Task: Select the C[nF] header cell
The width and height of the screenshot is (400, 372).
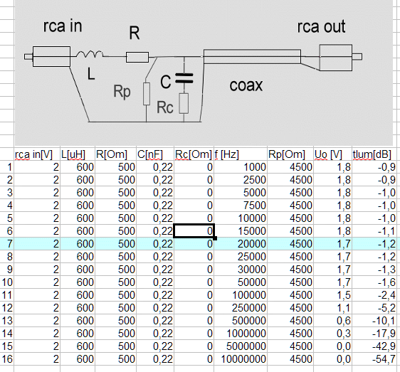Action: (155, 154)
